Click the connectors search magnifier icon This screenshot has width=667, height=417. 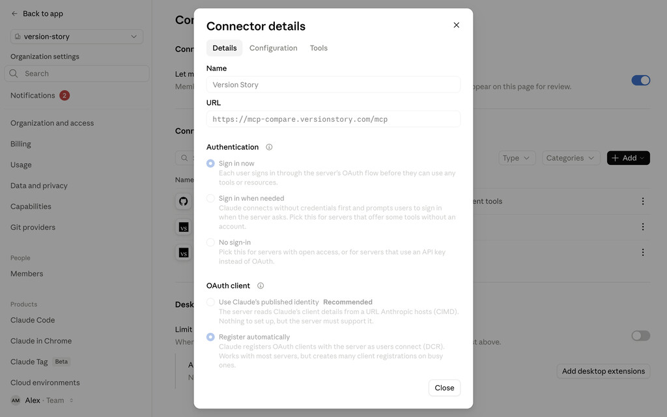(184, 158)
